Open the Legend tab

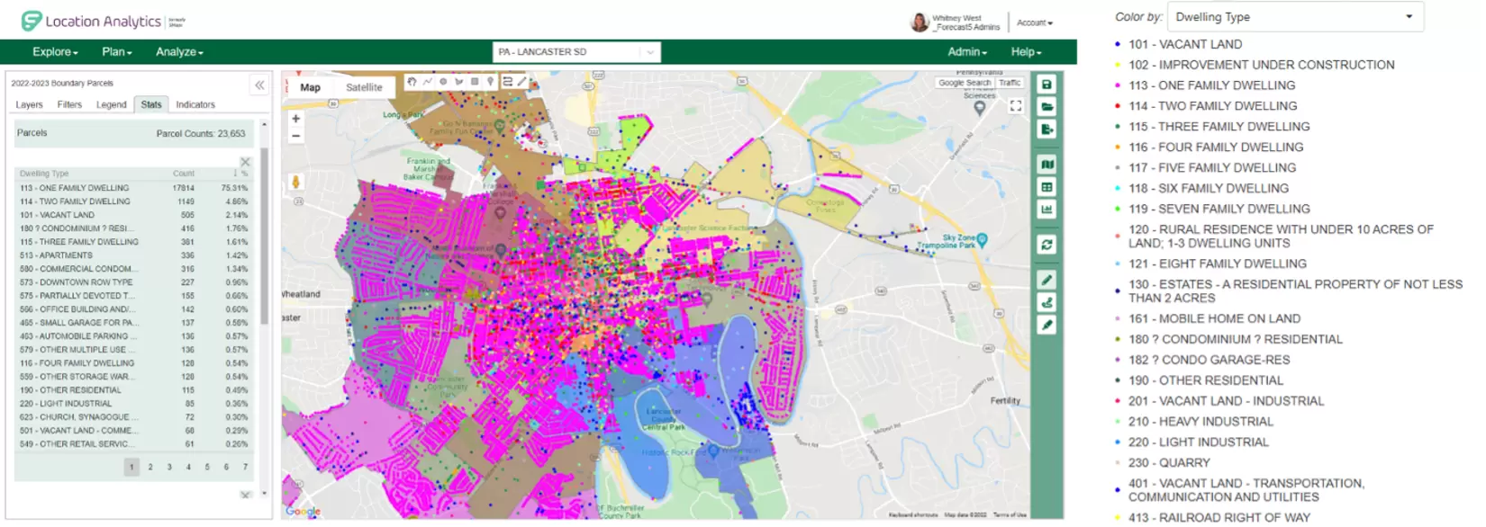[x=112, y=105]
